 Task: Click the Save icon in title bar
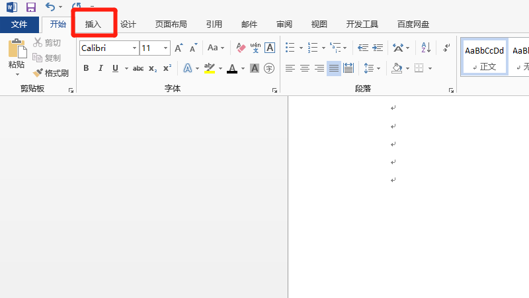(x=30, y=7)
